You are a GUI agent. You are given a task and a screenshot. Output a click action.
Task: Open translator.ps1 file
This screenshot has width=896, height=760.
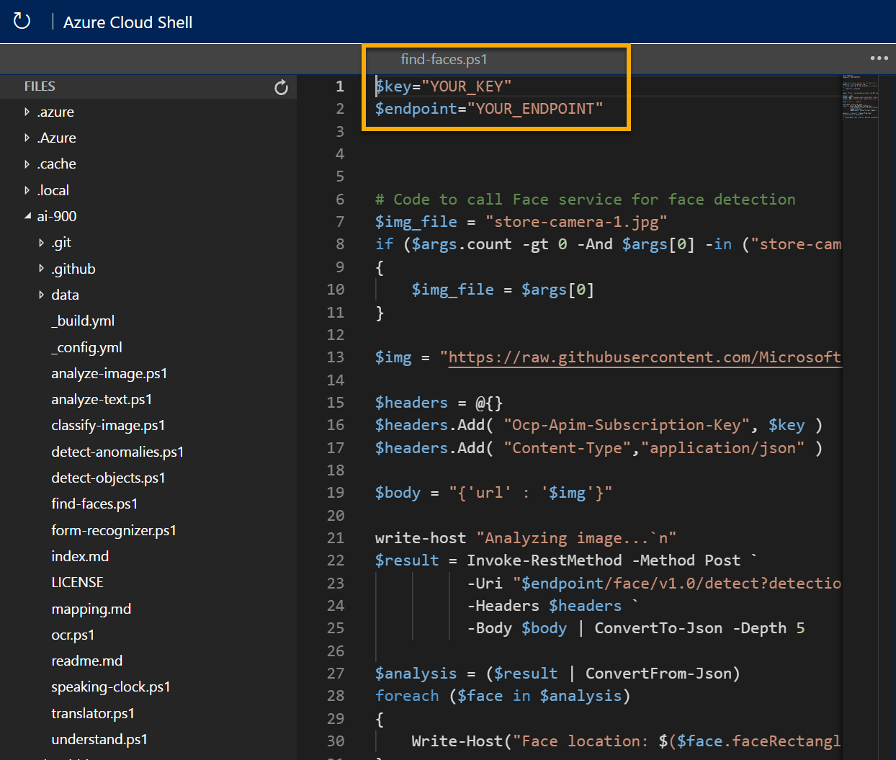point(93,713)
